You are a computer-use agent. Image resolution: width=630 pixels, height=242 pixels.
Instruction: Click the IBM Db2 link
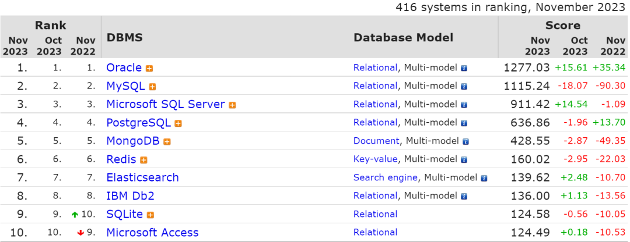click(130, 196)
